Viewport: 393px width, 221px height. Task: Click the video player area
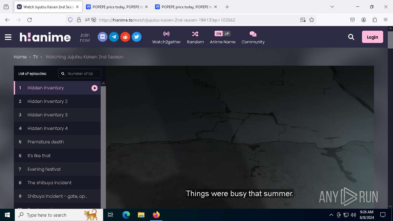click(240, 137)
